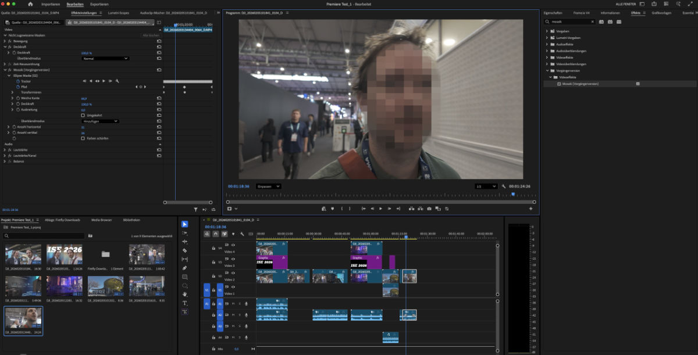
Task: Expand the Lumetri-Vorgaben folder
Action: coord(547,37)
